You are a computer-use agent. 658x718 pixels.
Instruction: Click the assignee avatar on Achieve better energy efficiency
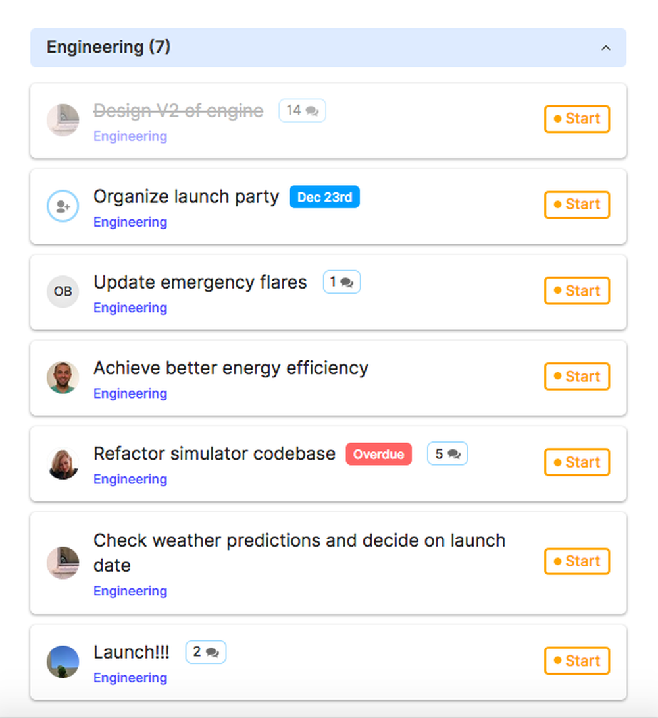click(x=63, y=377)
